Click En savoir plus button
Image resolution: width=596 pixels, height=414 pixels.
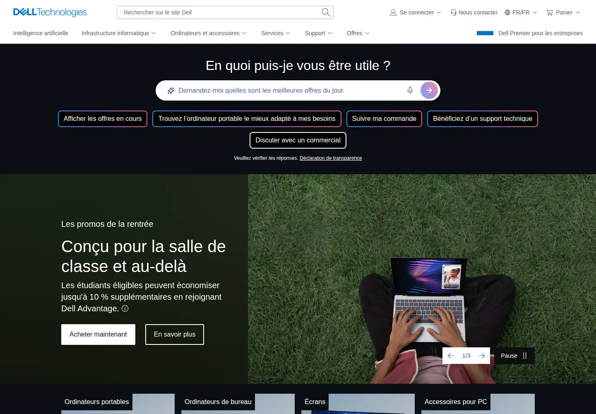click(175, 335)
